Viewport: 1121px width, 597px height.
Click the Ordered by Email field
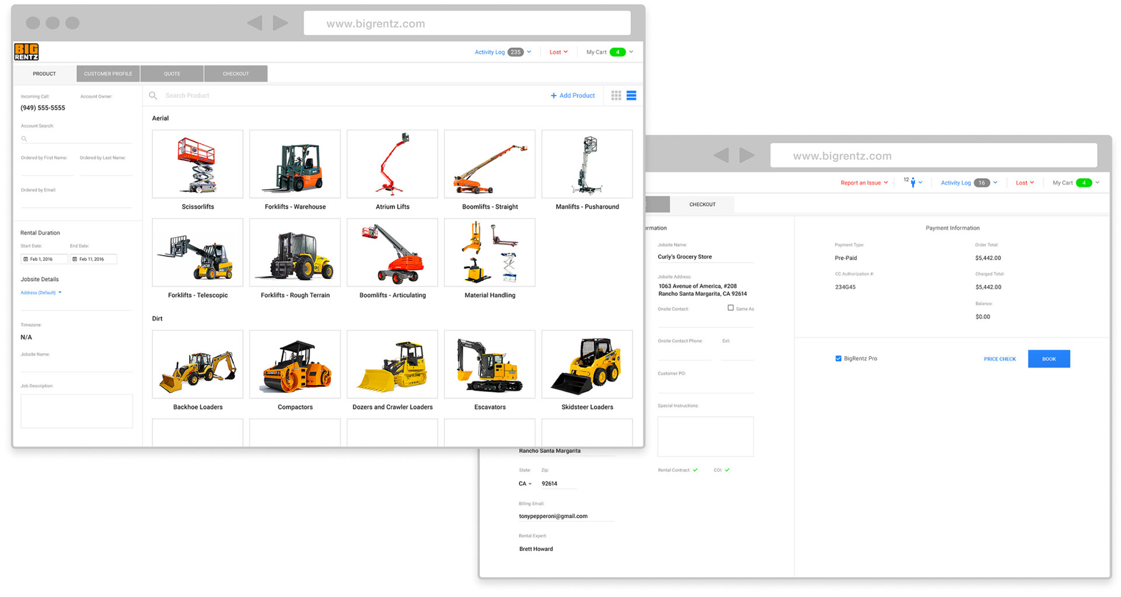pyautogui.click(x=76, y=201)
